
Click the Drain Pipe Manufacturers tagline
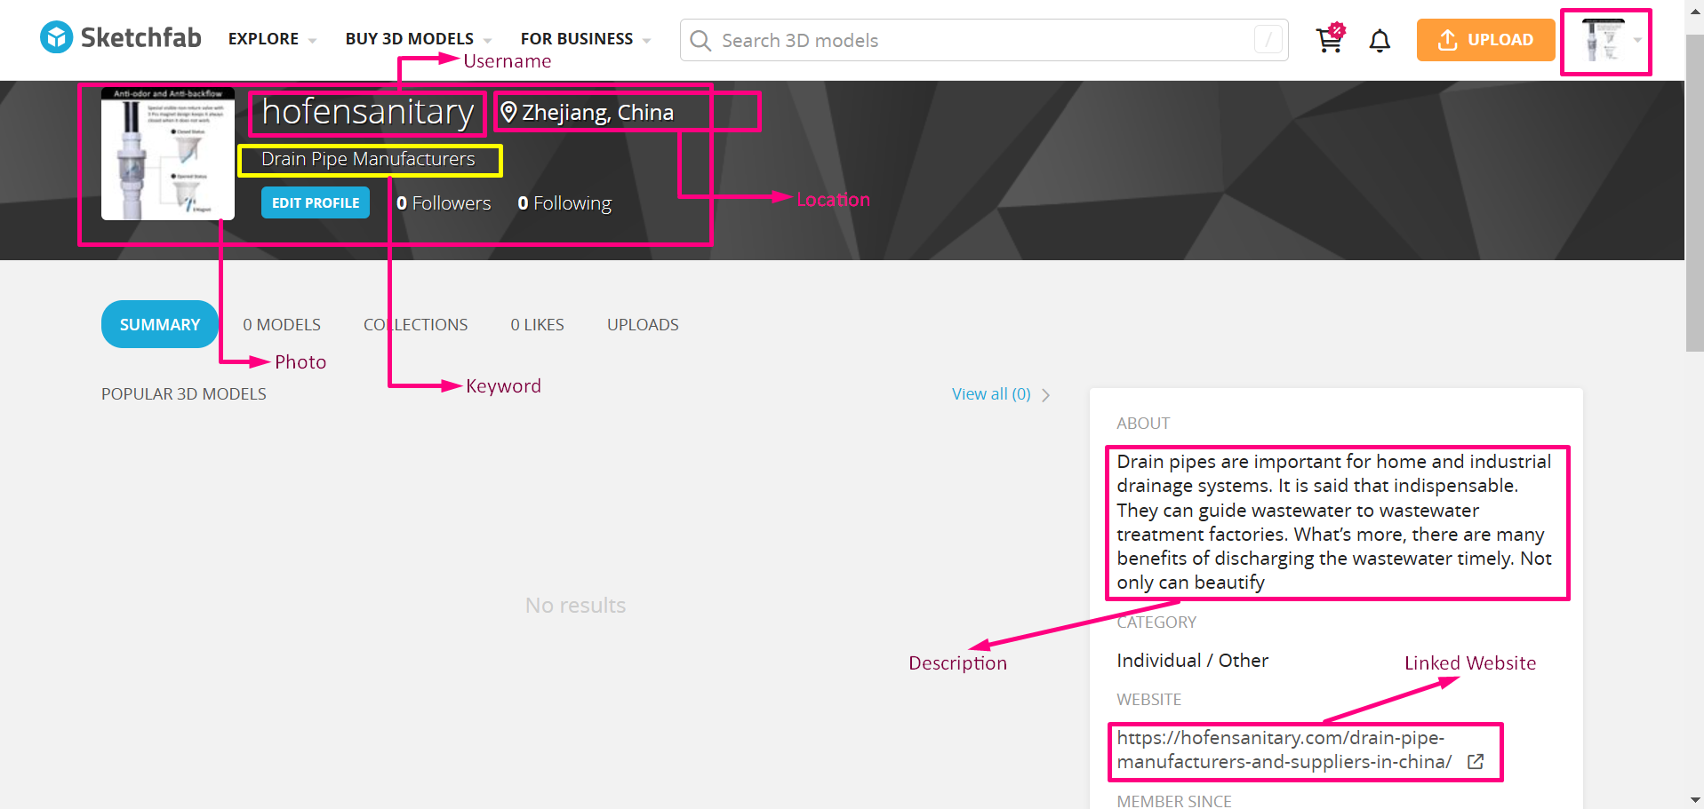[x=368, y=159]
